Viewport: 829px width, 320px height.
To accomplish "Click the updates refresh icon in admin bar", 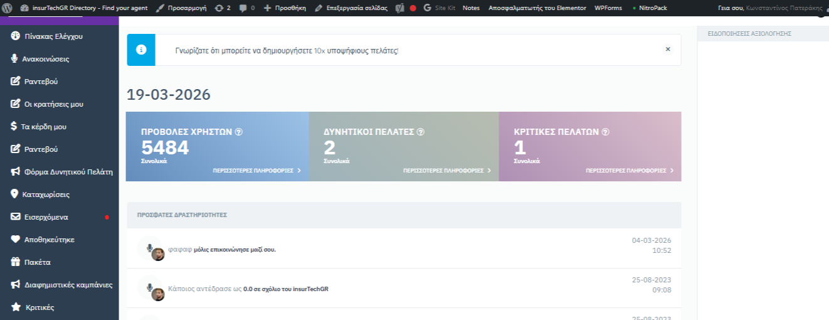I will (x=218, y=8).
